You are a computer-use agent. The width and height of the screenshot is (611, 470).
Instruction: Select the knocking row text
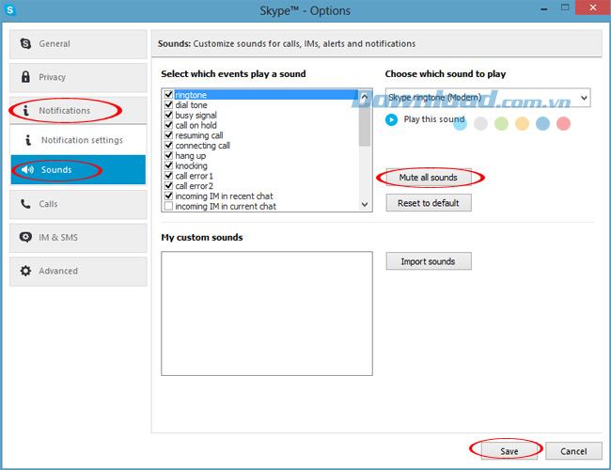tap(192, 165)
